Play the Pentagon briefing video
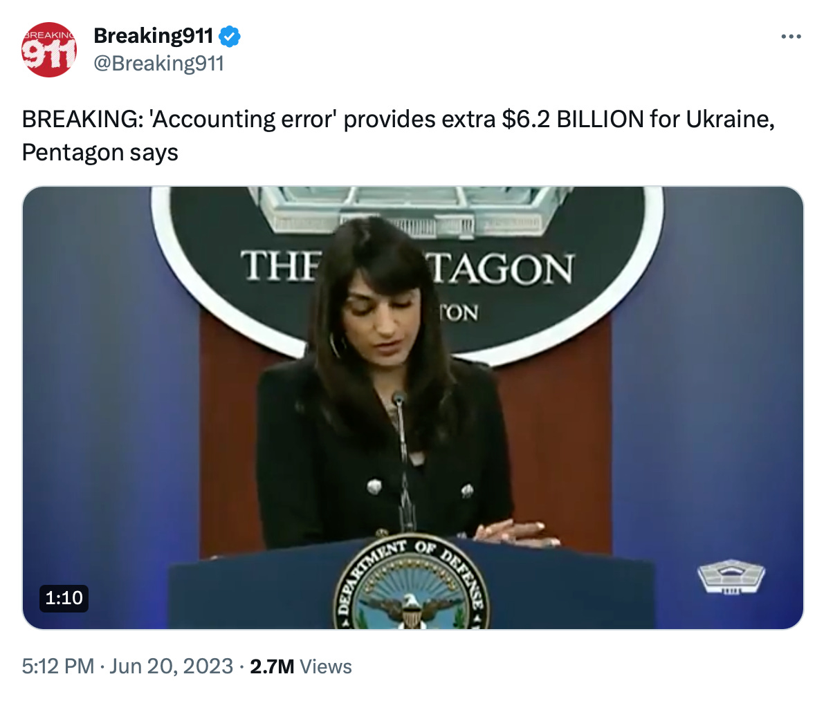815x701 pixels. click(x=413, y=408)
